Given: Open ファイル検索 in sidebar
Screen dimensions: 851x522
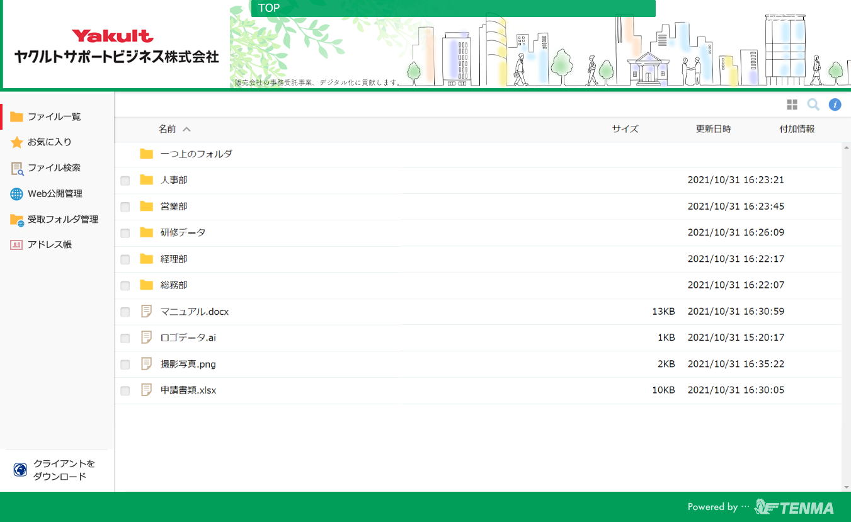Looking at the screenshot, I should click(54, 168).
